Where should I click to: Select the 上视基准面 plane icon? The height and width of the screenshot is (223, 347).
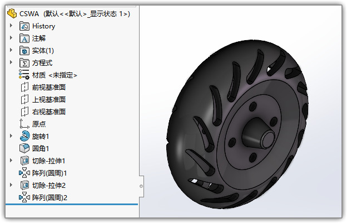[x=24, y=99]
